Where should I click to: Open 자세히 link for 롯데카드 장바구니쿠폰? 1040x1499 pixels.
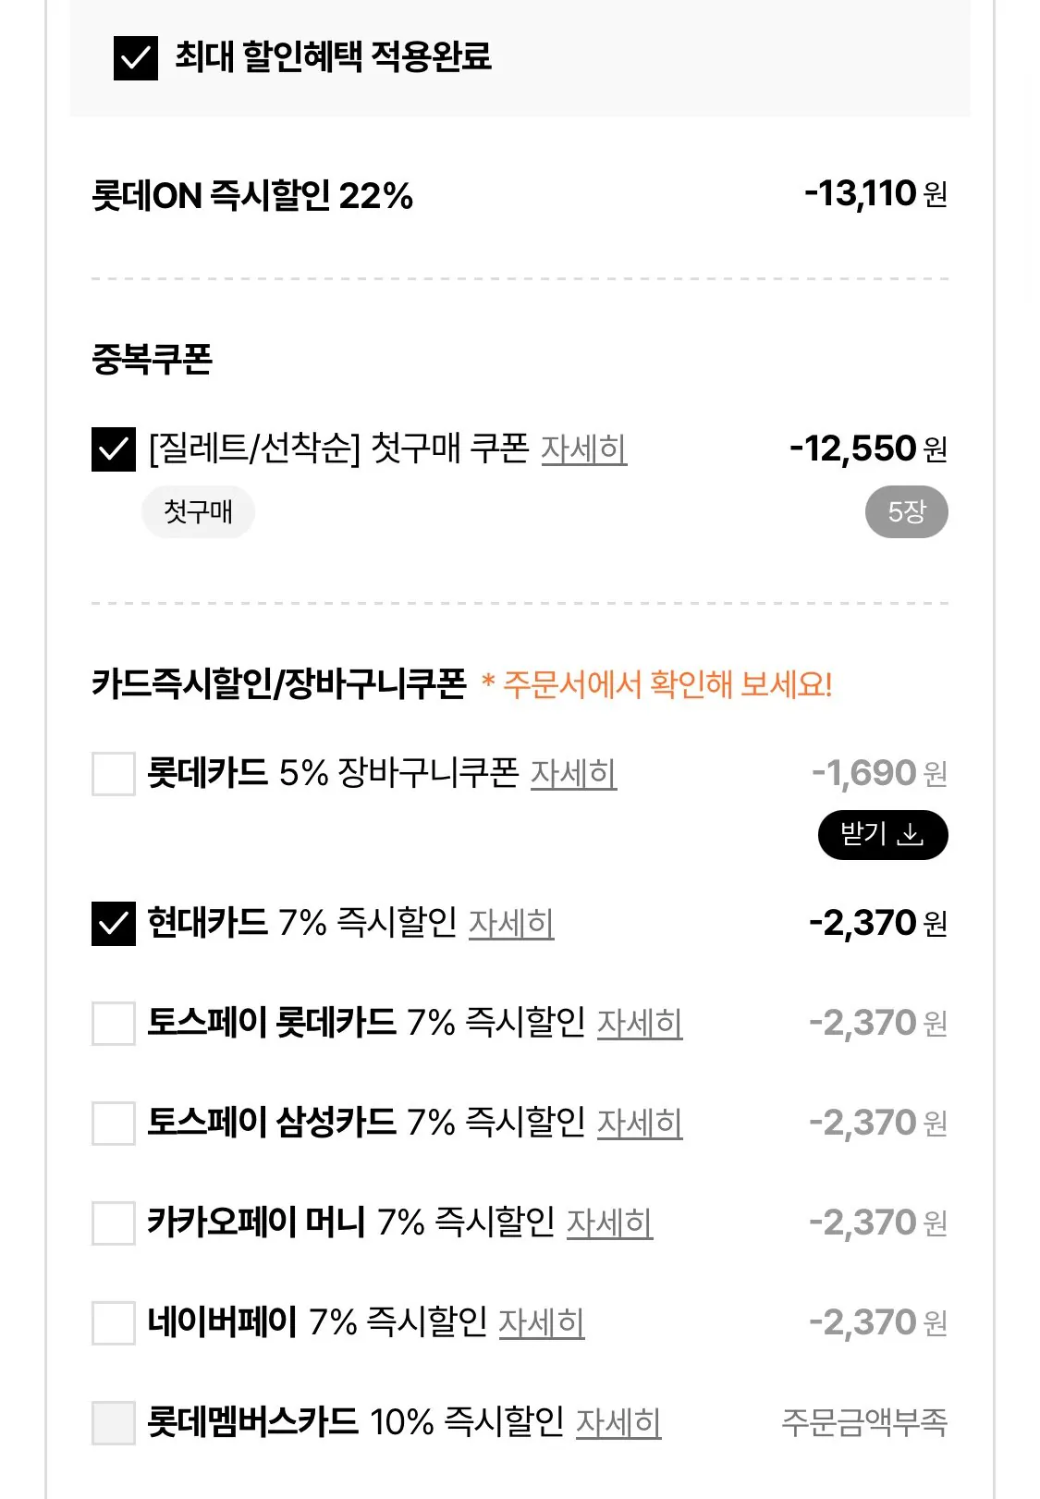573,774
